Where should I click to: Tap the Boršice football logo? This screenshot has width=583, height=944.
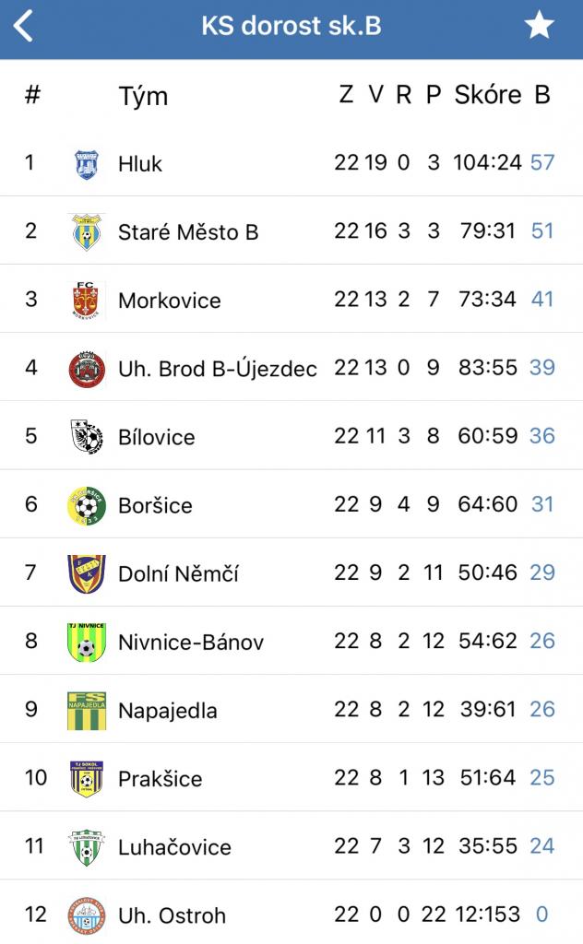pyautogui.click(x=86, y=505)
